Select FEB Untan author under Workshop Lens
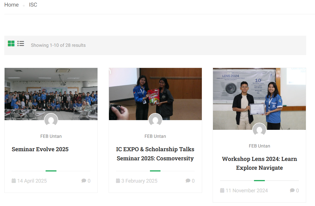Screen dimensions: 315x206 click(259, 146)
